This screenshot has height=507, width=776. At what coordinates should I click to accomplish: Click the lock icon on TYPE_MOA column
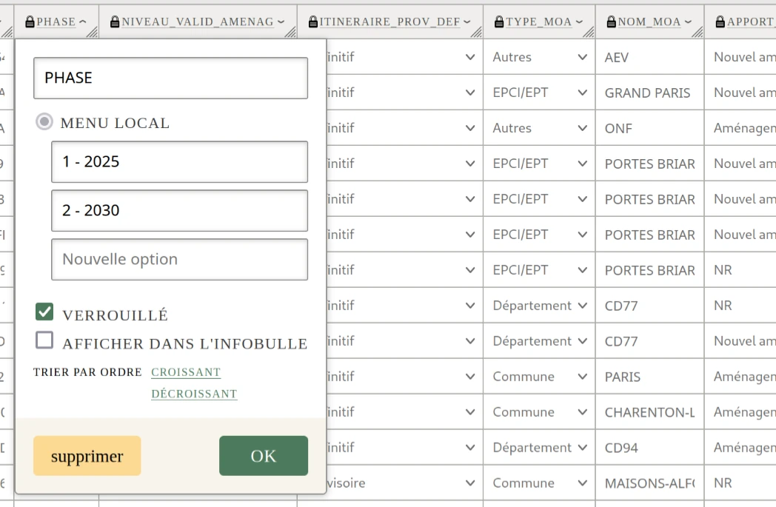point(500,22)
